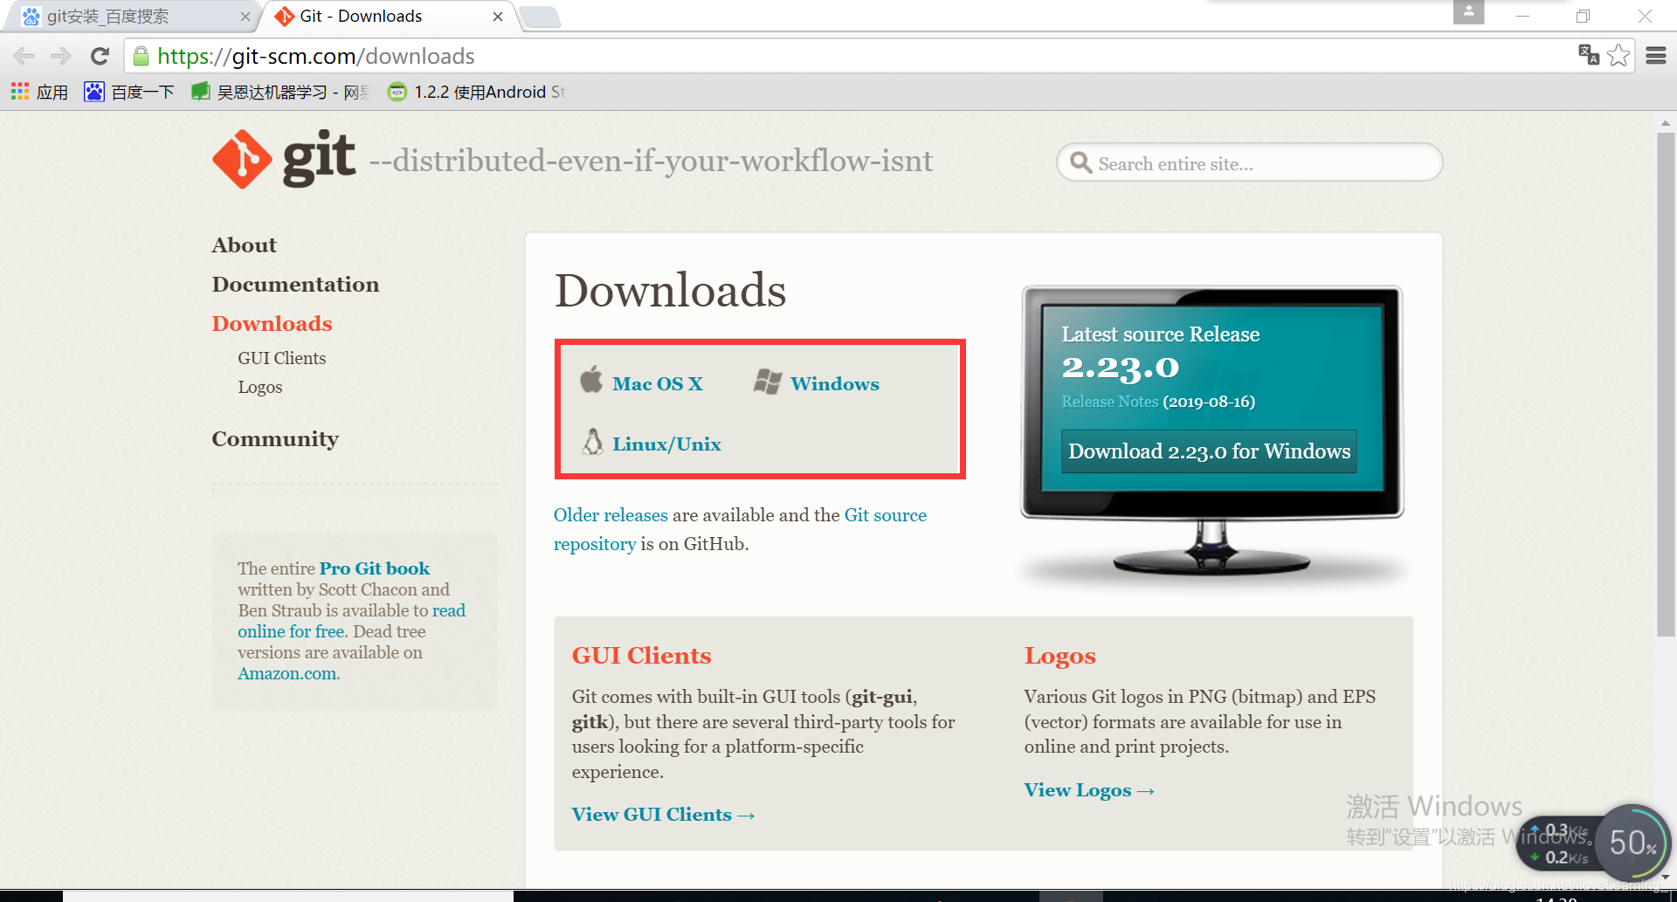The width and height of the screenshot is (1677, 902).
Task: Open the Pro Git book link
Action: (374, 568)
